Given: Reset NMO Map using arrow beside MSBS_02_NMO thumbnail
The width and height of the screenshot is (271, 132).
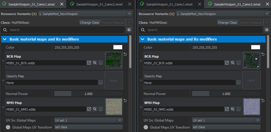Looking at the screenshot, I should click(263, 100).
